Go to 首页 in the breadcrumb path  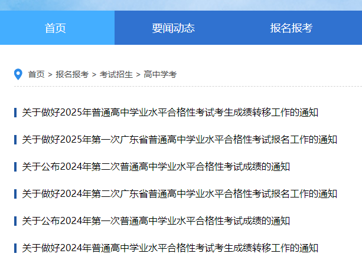click(36, 74)
